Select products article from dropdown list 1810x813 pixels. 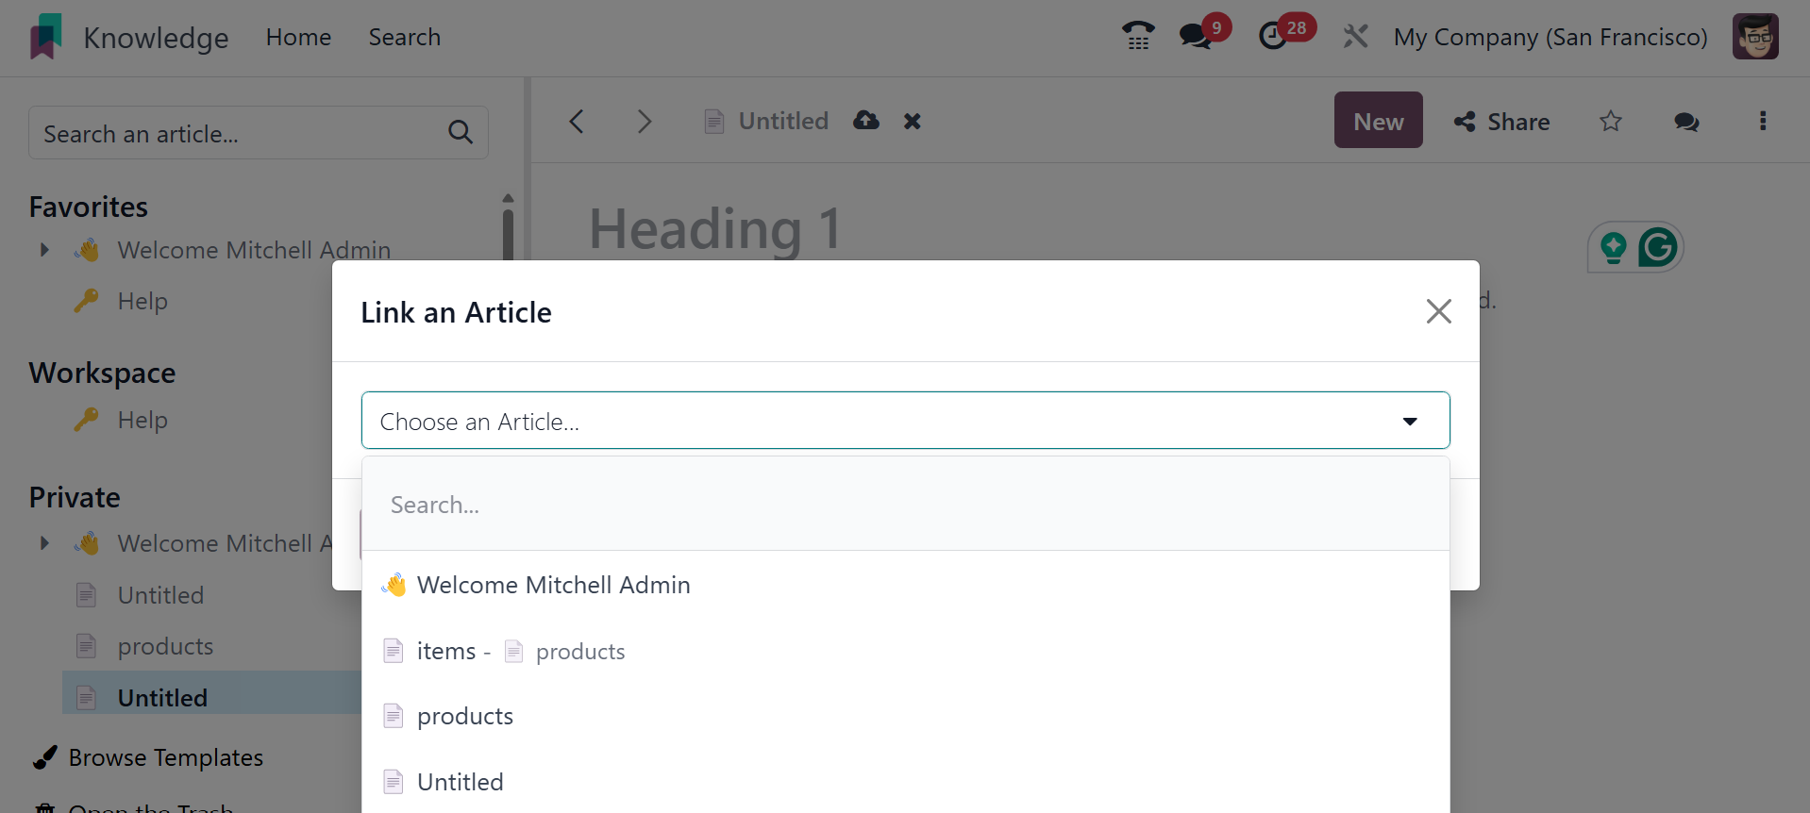(465, 716)
